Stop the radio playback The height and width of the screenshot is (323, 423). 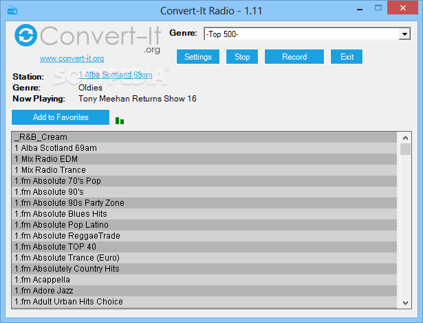(x=242, y=57)
